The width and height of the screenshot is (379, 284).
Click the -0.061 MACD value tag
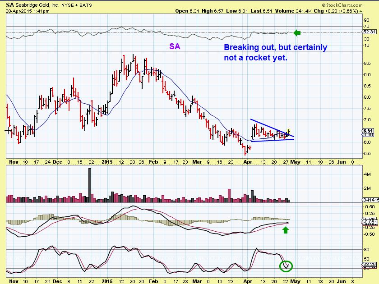click(x=370, y=222)
